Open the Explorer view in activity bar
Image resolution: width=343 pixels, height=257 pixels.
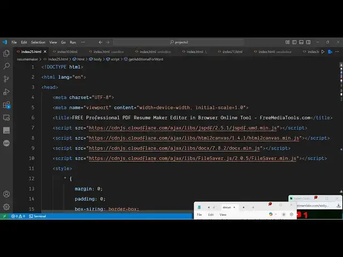click(x=6, y=53)
